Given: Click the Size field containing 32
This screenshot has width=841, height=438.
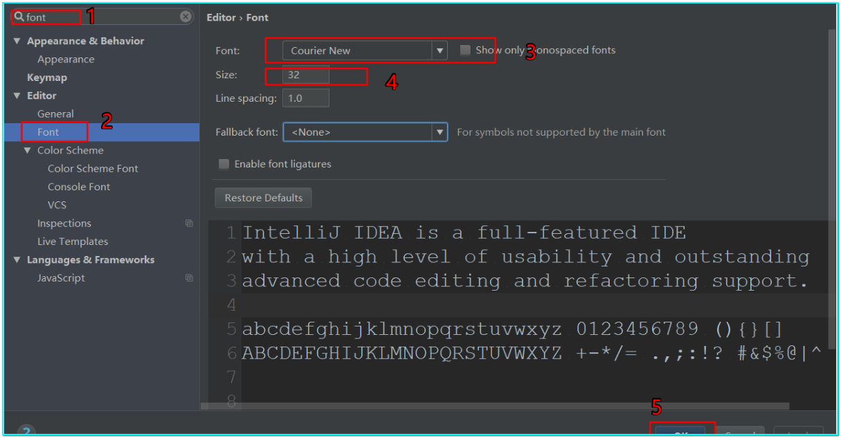Looking at the screenshot, I should click(305, 75).
